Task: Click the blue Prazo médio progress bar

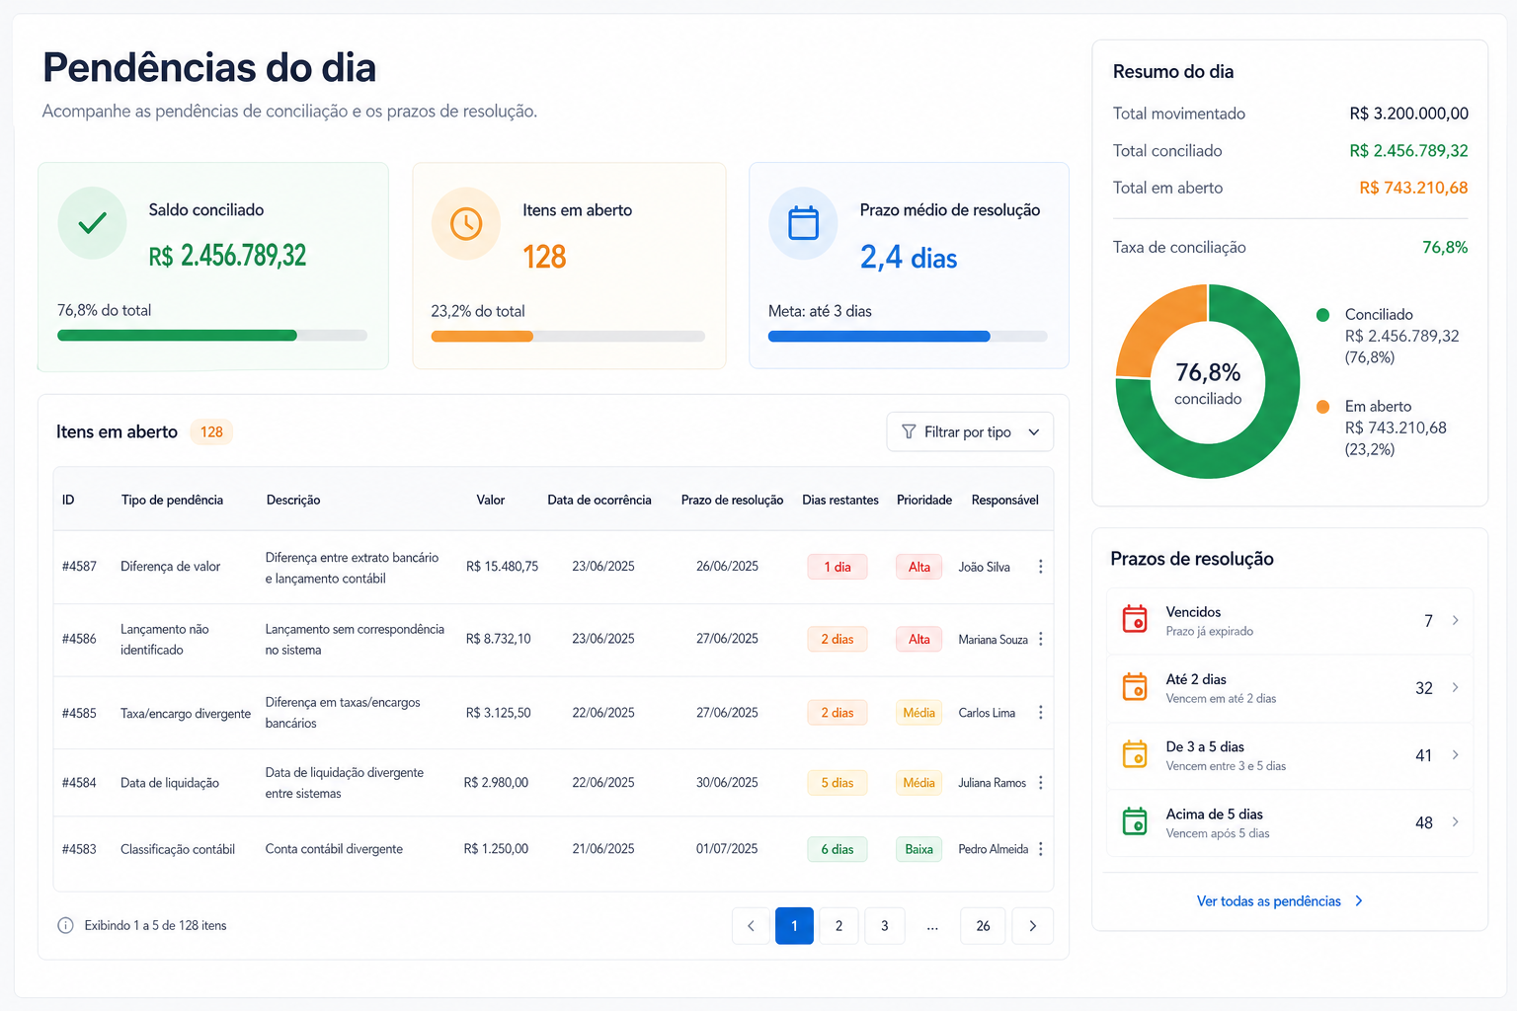Action: pos(908,337)
